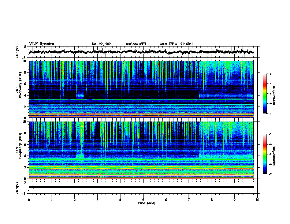Click time axis tick label "0"

[29, 200]
